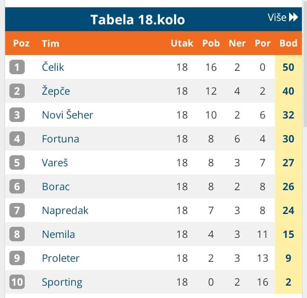Open the Više double-arrow icon
The image size is (307, 298).
(x=293, y=17)
